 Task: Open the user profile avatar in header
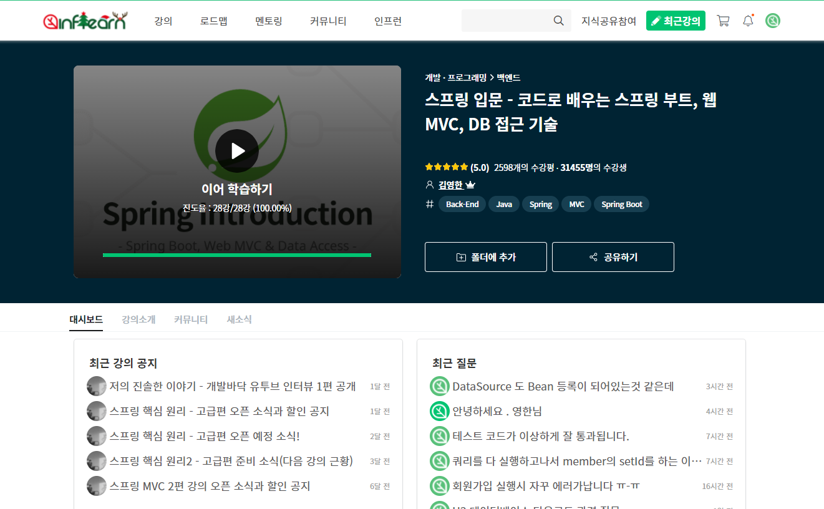point(773,21)
